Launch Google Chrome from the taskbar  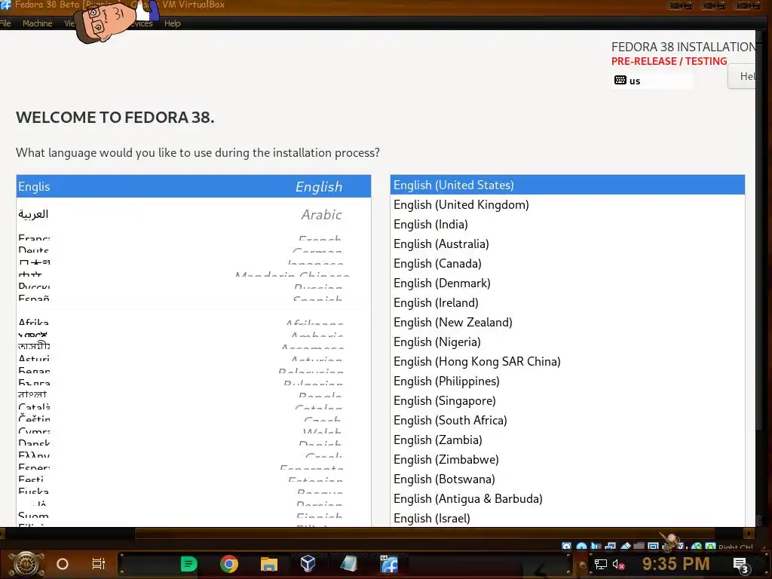point(229,564)
